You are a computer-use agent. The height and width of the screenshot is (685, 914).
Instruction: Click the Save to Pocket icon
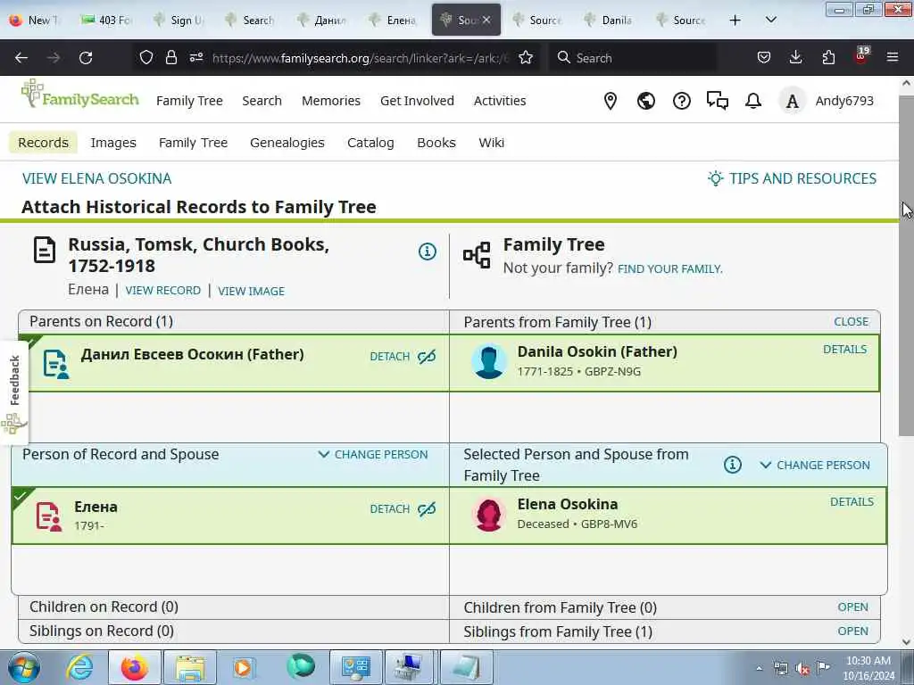[x=764, y=57]
